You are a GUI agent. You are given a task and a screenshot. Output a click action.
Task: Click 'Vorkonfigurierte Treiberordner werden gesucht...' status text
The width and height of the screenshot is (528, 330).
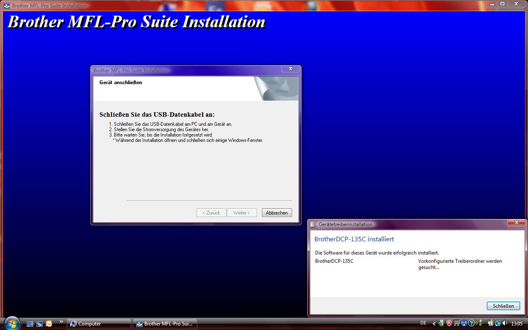(460, 264)
